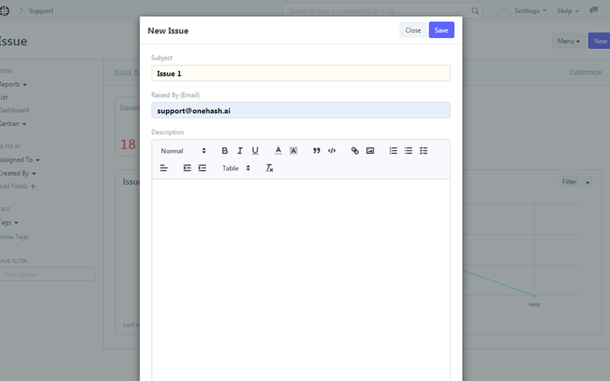This screenshot has height=381, width=610.
Task: Apply italic formatting in the editor
Action: coord(239,151)
